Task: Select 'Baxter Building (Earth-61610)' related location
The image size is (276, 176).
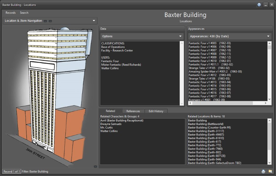Action: coord(206,138)
